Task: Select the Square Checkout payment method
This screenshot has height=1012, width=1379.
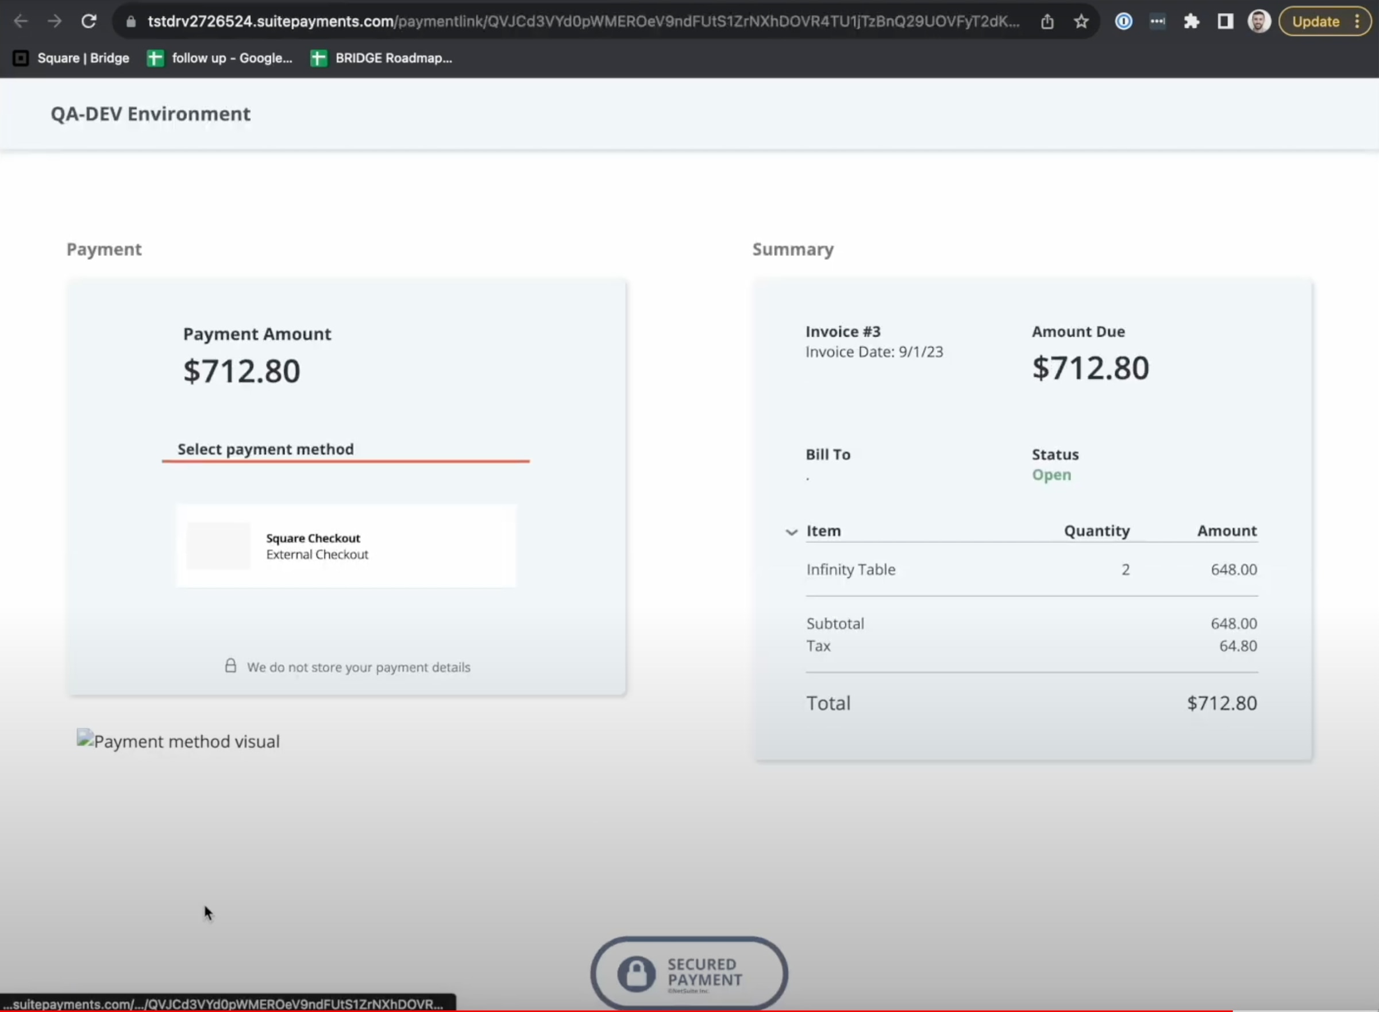Action: point(346,546)
